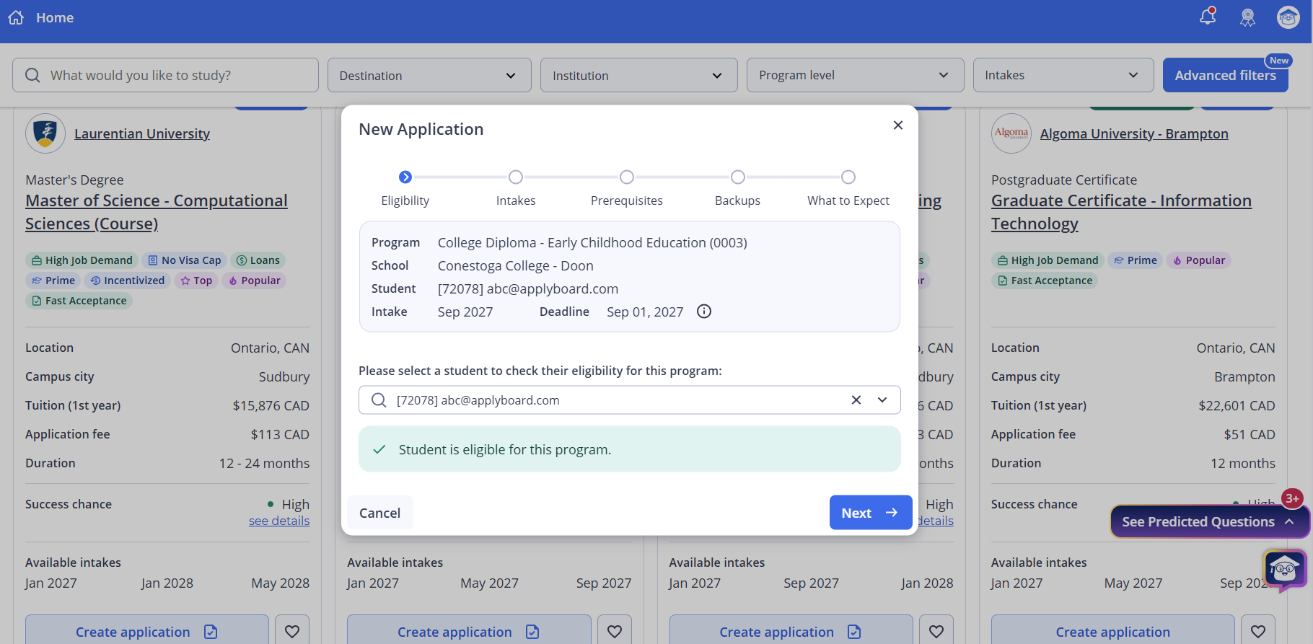Cancel the new application

[x=380, y=513]
